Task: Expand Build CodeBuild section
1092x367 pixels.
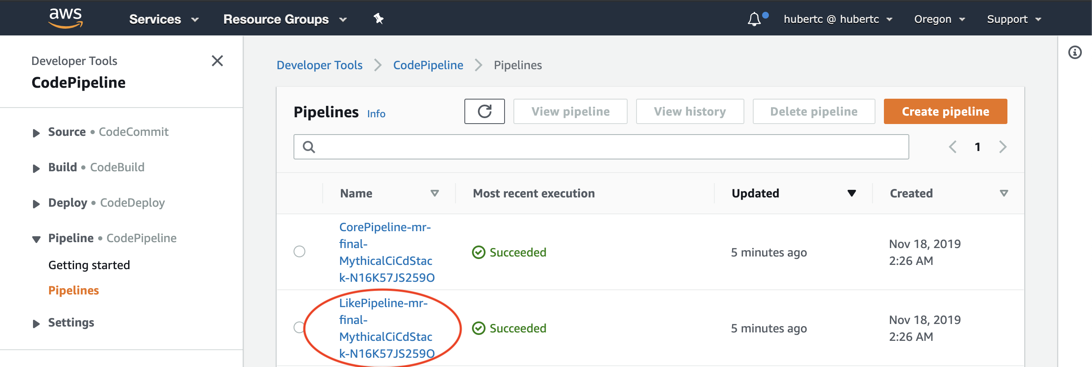Action: tap(36, 168)
